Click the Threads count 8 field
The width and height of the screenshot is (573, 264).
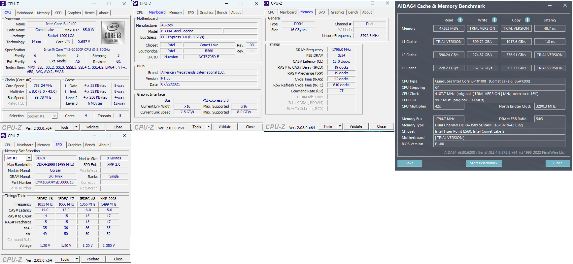tap(120, 115)
